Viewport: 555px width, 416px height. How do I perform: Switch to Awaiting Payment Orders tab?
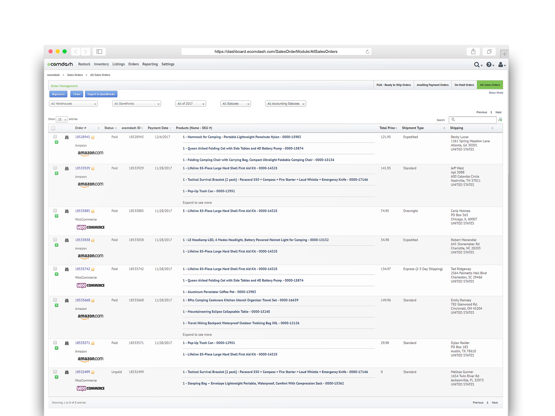(x=433, y=85)
